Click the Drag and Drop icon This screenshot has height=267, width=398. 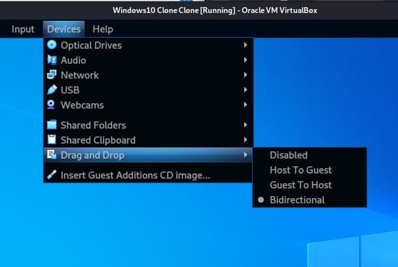pos(51,155)
